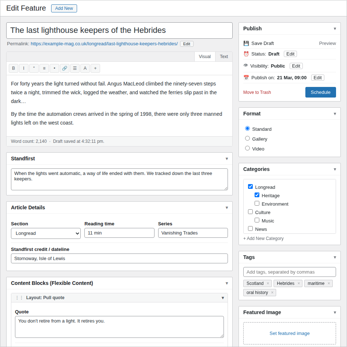
Task: Check the Environment category
Action: click(257, 203)
